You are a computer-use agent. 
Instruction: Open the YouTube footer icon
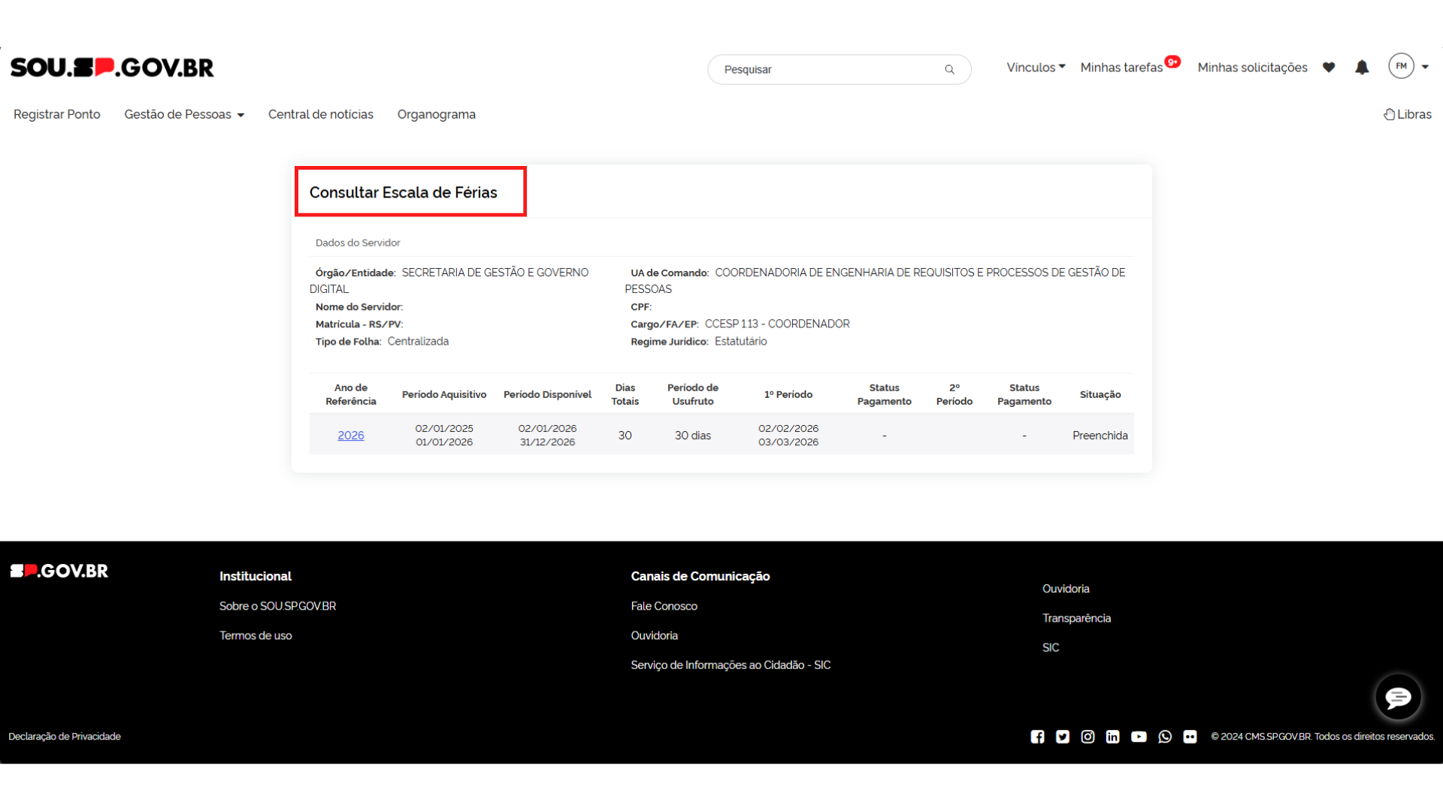click(1139, 737)
